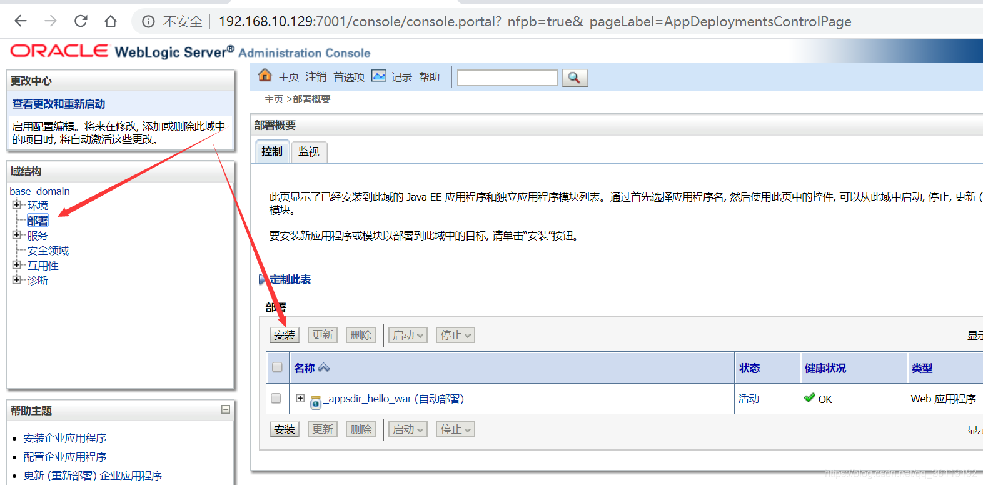The image size is (983, 485).
Task: Click the OK health status text
Action: pos(825,399)
